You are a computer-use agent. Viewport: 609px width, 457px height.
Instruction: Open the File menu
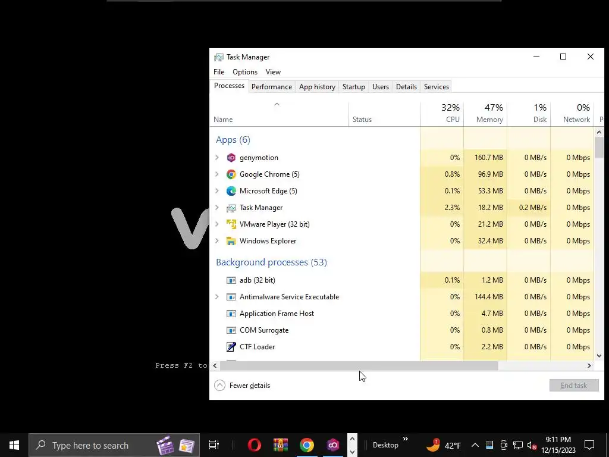219,72
